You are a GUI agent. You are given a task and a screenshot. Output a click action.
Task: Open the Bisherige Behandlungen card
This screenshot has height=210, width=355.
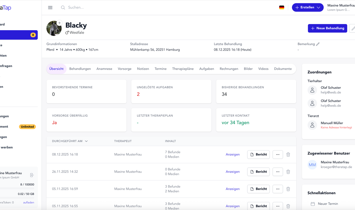[256, 92]
